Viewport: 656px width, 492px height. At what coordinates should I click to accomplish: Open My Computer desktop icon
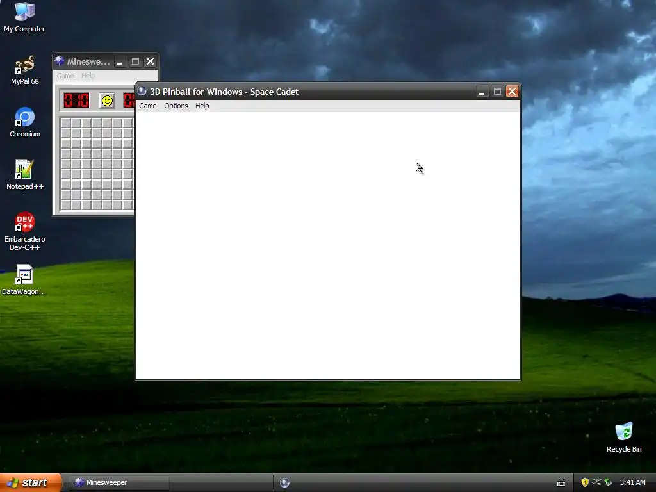point(24,17)
